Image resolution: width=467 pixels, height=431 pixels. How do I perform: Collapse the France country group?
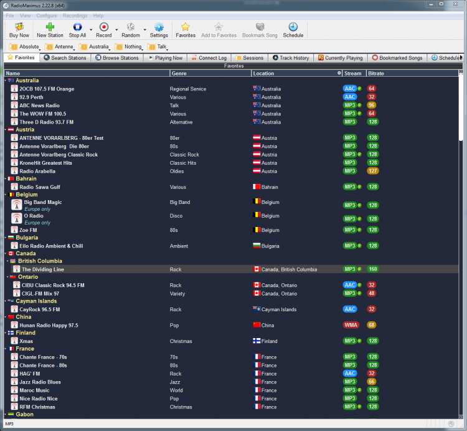6,349
